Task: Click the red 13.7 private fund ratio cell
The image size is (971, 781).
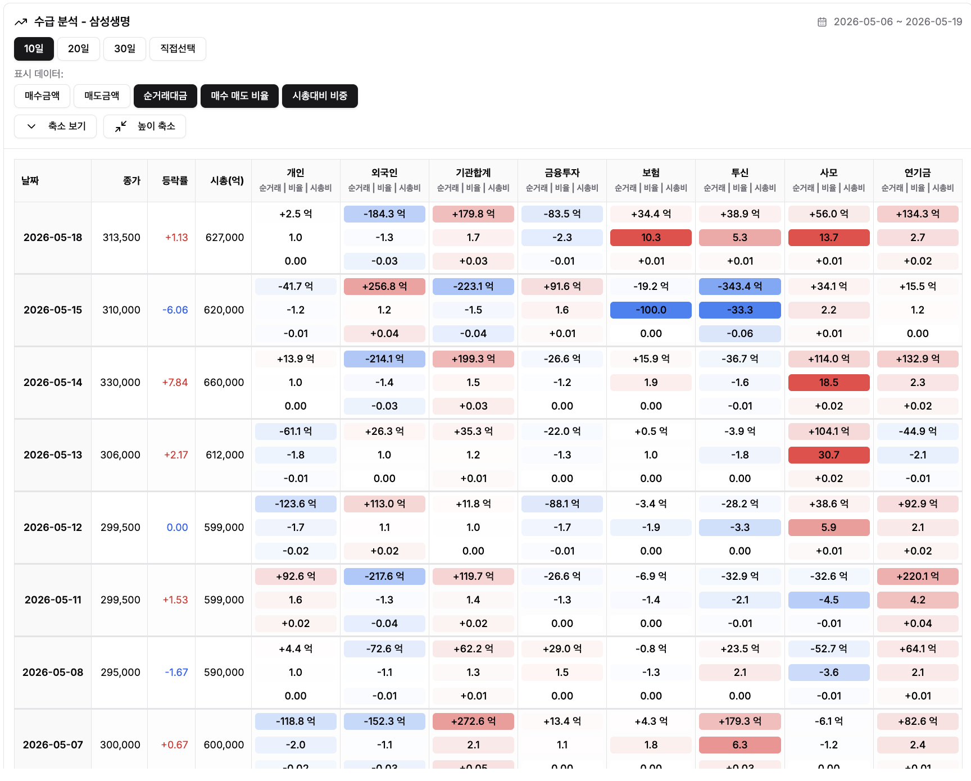Action: 829,238
